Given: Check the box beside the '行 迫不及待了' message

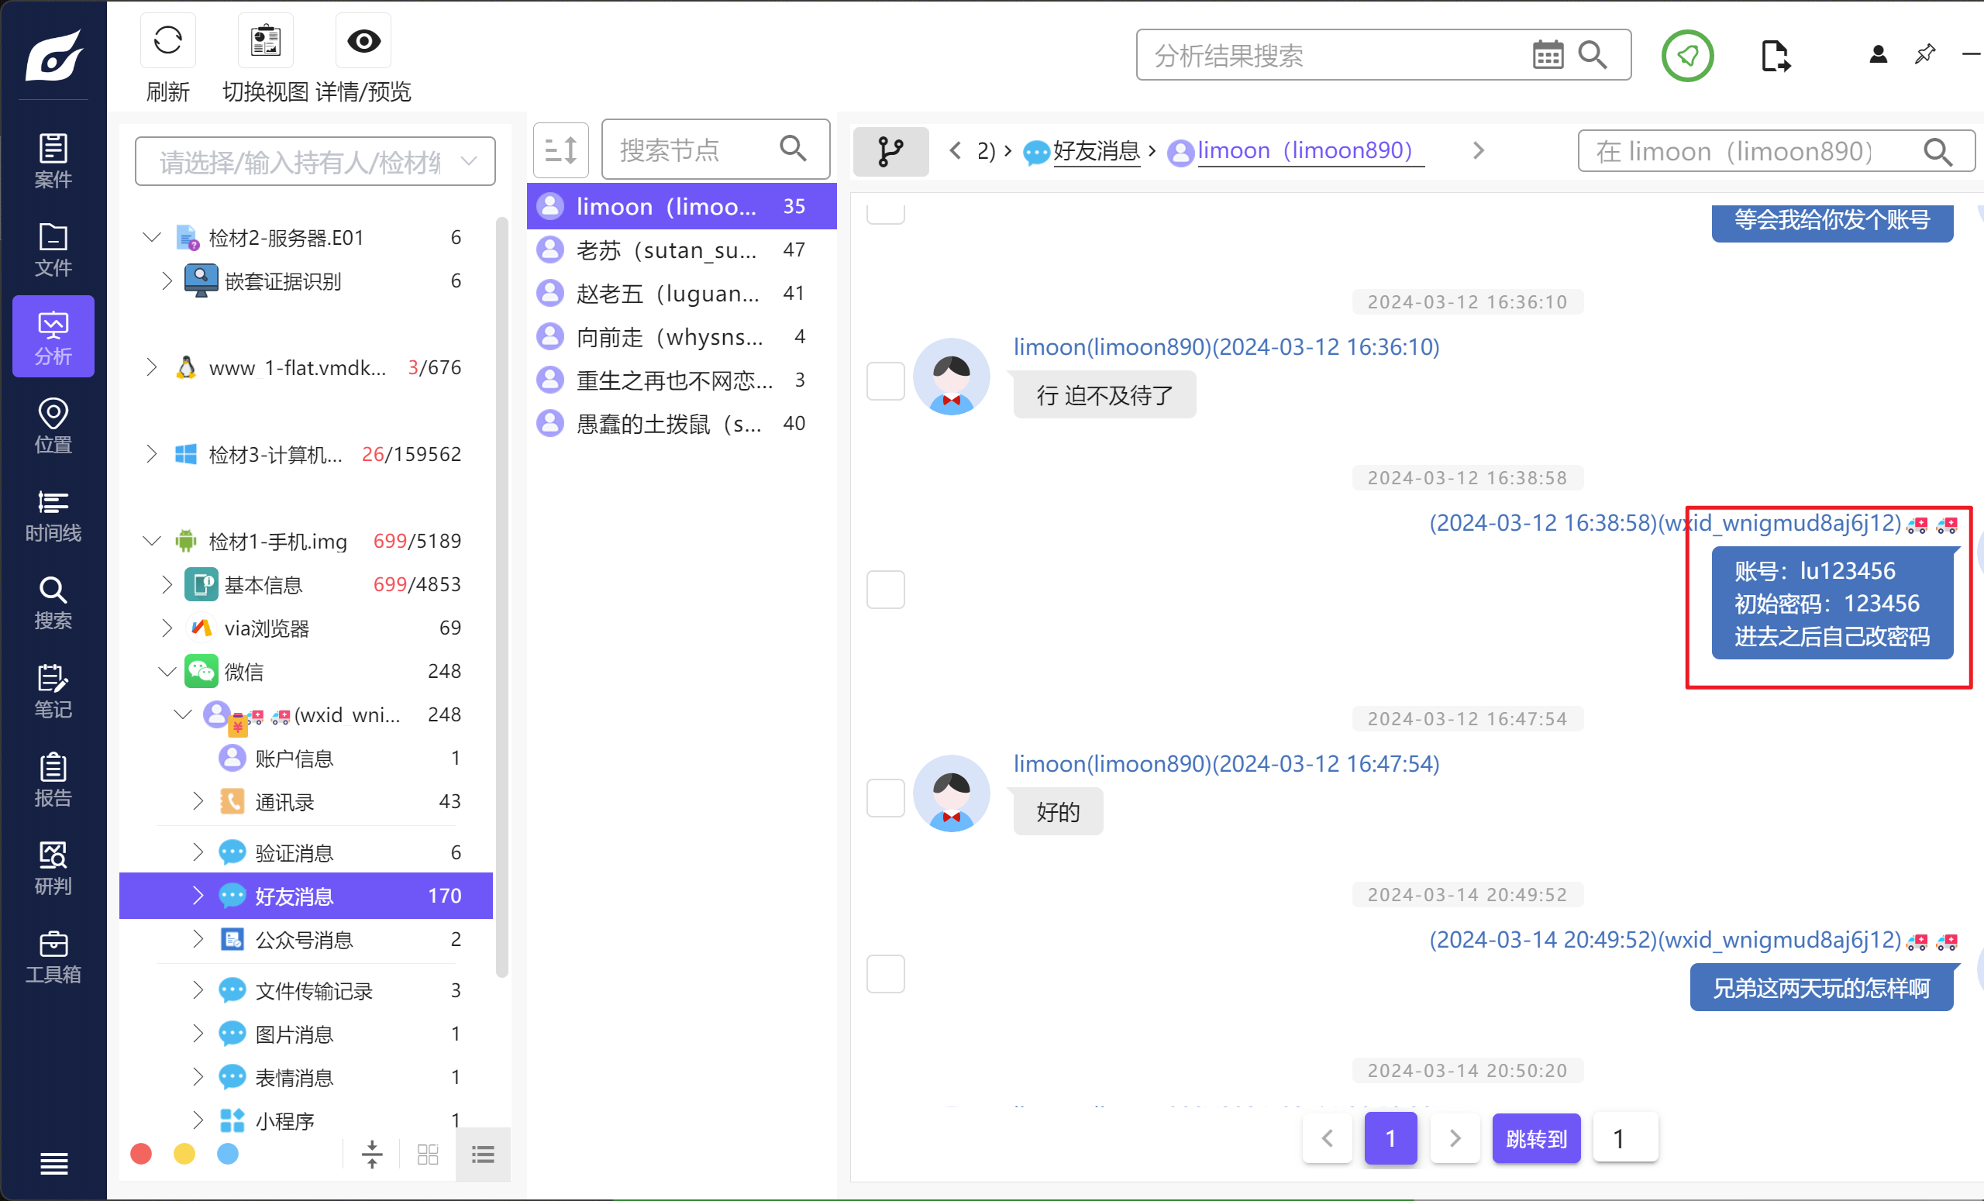Looking at the screenshot, I should pos(885,380).
